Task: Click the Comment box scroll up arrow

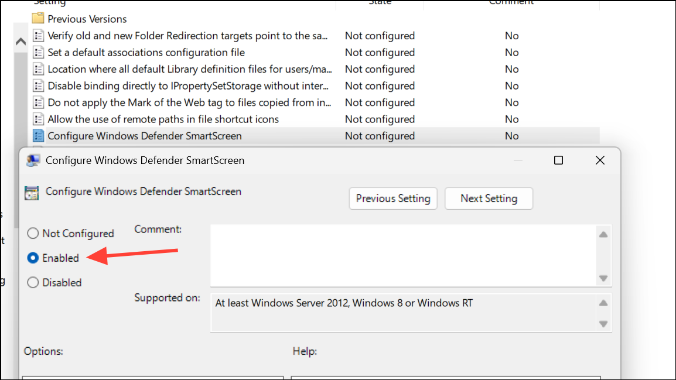Action: click(603, 234)
